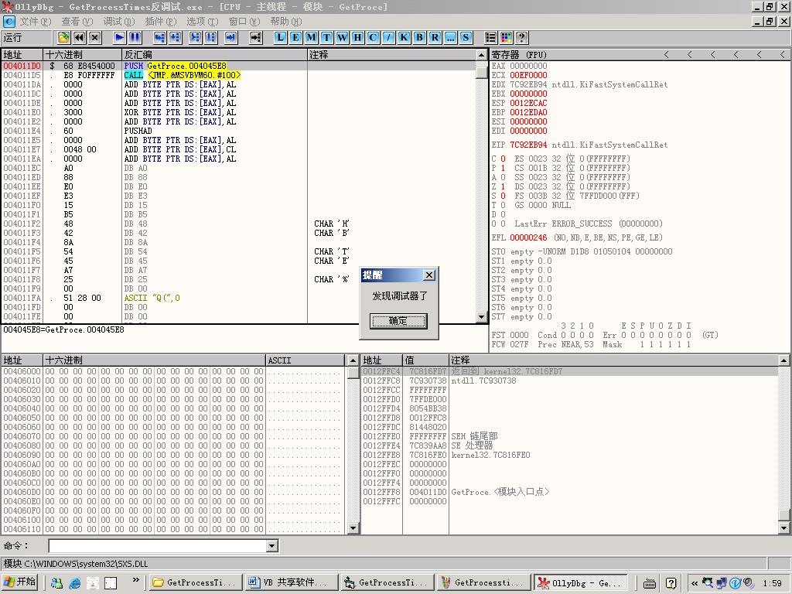Click the Go to address toolbar icon
The width and height of the screenshot is (792, 594).
[x=256, y=37]
